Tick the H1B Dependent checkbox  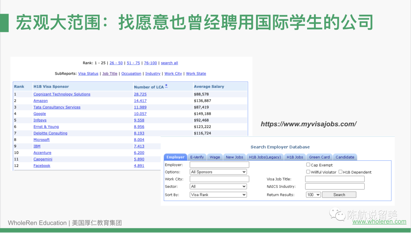coord(341,172)
